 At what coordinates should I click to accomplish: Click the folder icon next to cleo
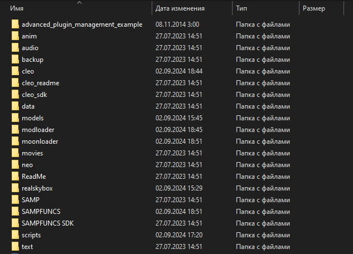[x=15, y=71]
